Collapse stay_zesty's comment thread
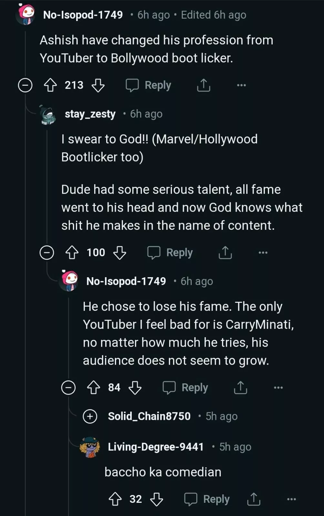The width and height of the screenshot is (324, 516). pos(47,253)
